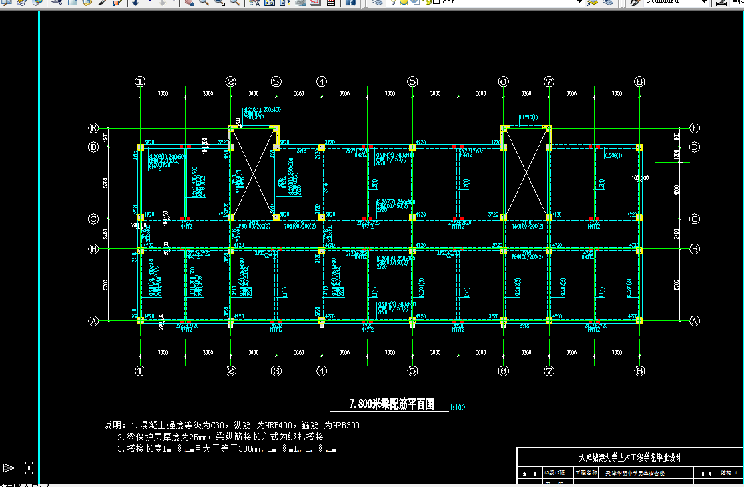Click axis bubble C on right side
Screen dimensions: 744x487
tap(695, 219)
